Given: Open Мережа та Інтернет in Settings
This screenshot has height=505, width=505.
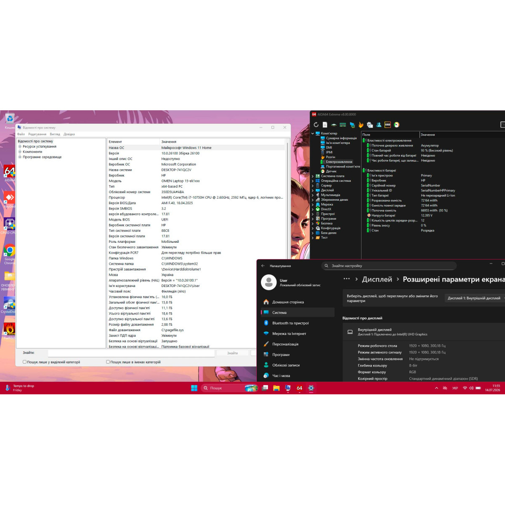Looking at the screenshot, I should tap(298, 334).
